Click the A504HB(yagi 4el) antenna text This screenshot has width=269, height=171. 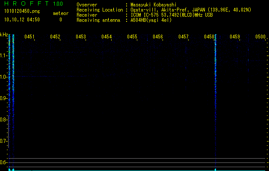(151, 20)
